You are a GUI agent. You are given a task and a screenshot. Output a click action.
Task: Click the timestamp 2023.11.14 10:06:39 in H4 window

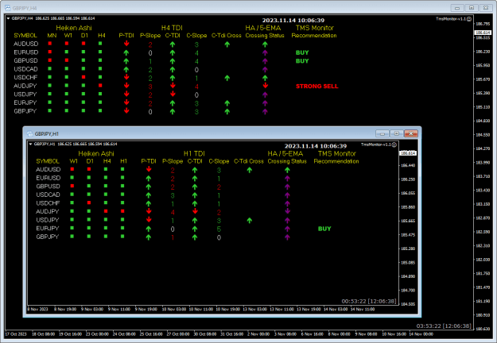(293, 21)
